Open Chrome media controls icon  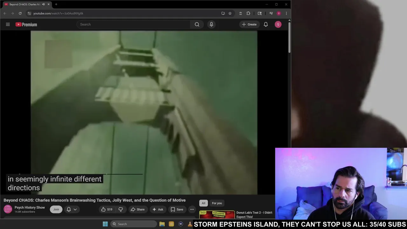[271, 13]
